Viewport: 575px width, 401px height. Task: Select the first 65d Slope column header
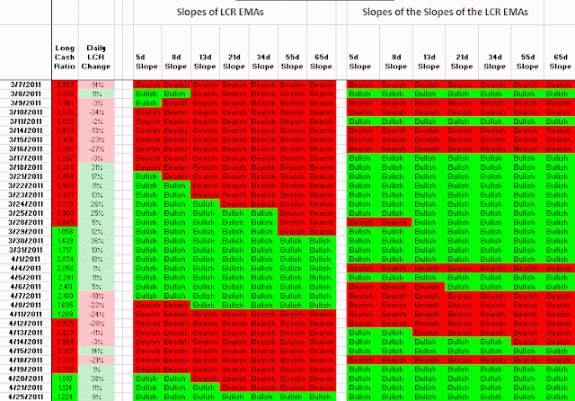pos(322,62)
